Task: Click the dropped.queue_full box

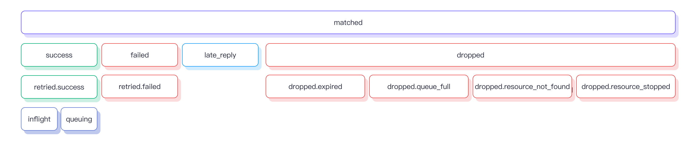Action: pos(419,86)
